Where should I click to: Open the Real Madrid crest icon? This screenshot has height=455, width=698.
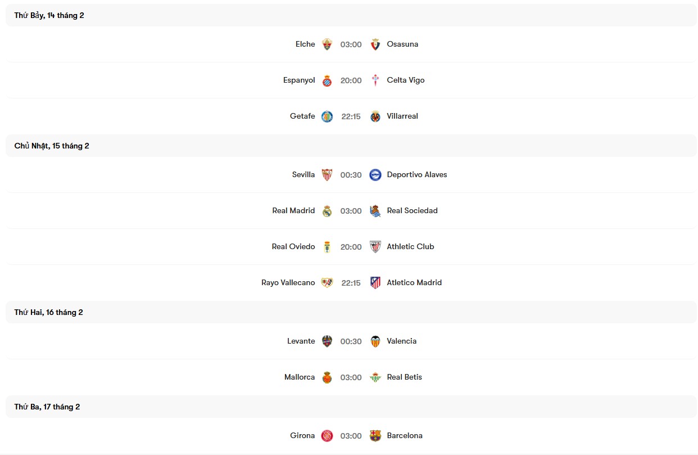pyautogui.click(x=327, y=210)
